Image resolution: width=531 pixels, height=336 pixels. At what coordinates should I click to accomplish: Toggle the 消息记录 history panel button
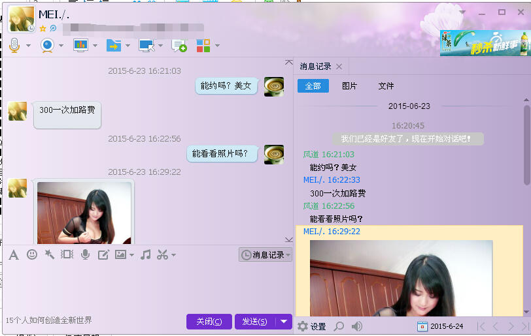[265, 254]
